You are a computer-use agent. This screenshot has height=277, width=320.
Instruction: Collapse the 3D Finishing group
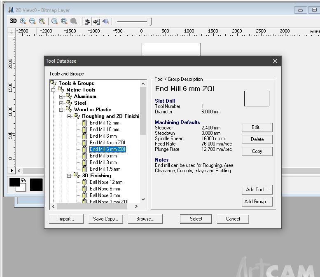click(x=69, y=176)
